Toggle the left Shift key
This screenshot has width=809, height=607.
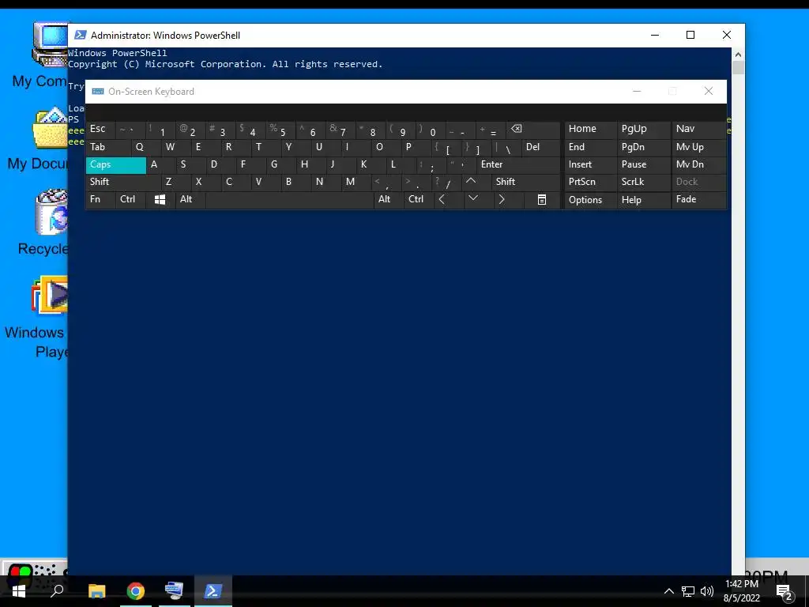tap(124, 182)
